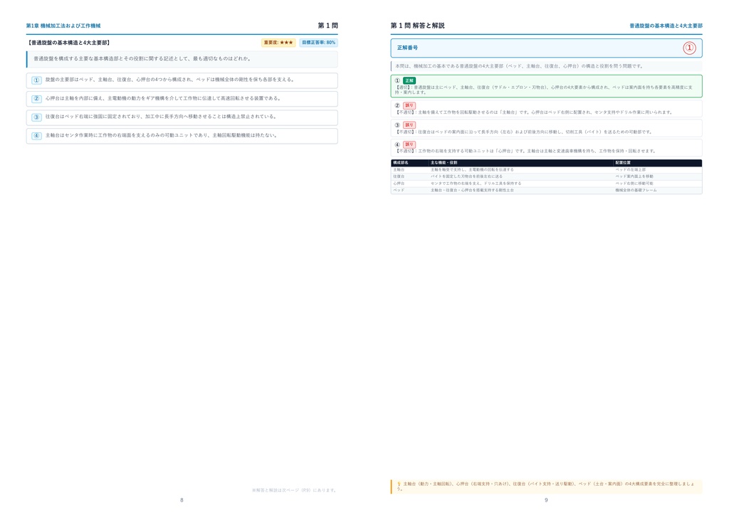
Task: Click the cell ベッド案内面上を移動
Action: (x=634, y=176)
